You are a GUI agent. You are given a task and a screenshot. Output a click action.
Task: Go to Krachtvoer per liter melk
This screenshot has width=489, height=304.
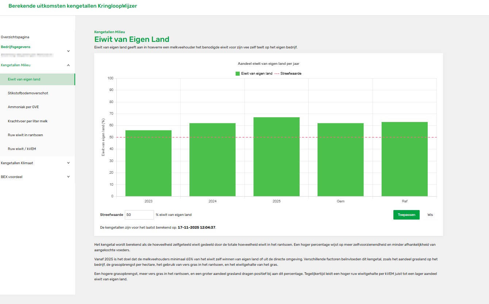coord(28,121)
